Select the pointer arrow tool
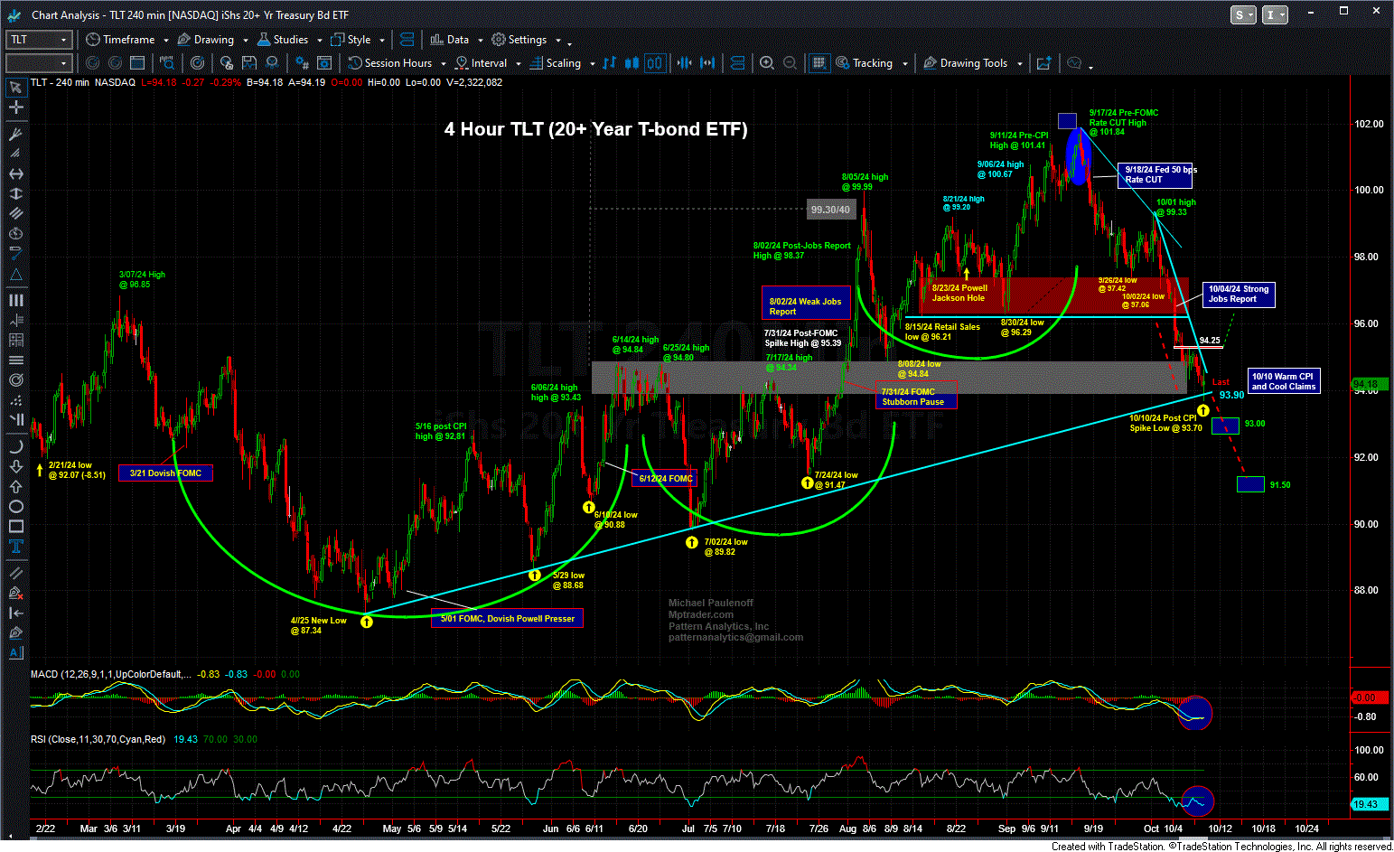The image size is (1394, 852). coord(15,88)
